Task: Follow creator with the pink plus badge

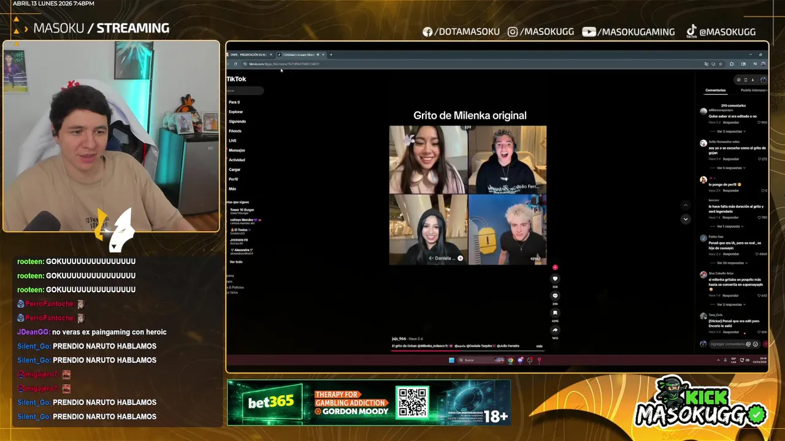Action: 555,268
